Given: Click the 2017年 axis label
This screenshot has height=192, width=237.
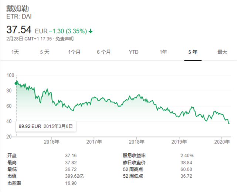Looking at the screenshot, I should 94,142.
